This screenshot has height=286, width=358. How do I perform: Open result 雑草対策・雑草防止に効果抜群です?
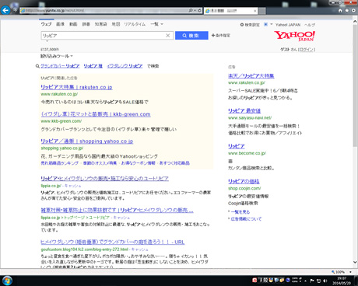(x=117, y=210)
